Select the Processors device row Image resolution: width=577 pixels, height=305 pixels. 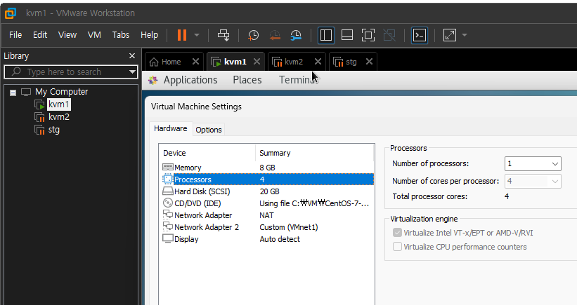(268, 179)
